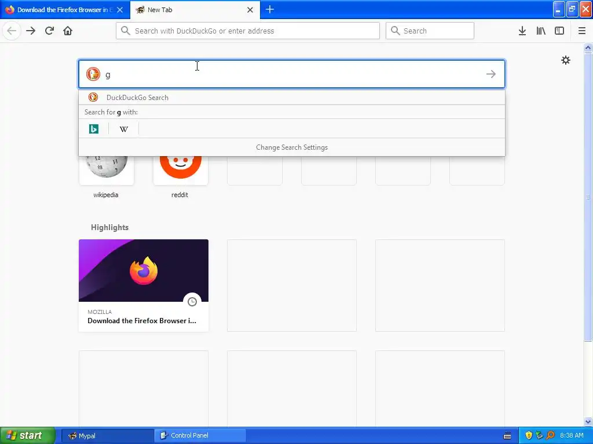The image size is (593, 444).
Task: Close the Download Firefox Browser tab
Action: 119,10
